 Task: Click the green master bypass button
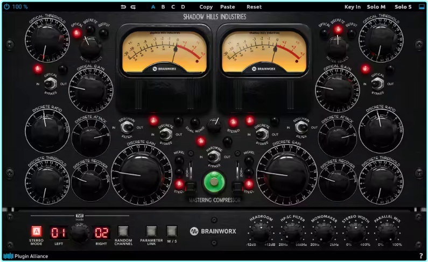click(214, 182)
